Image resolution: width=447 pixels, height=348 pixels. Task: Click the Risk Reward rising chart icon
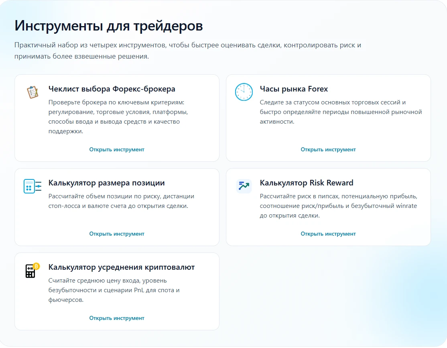(x=244, y=186)
